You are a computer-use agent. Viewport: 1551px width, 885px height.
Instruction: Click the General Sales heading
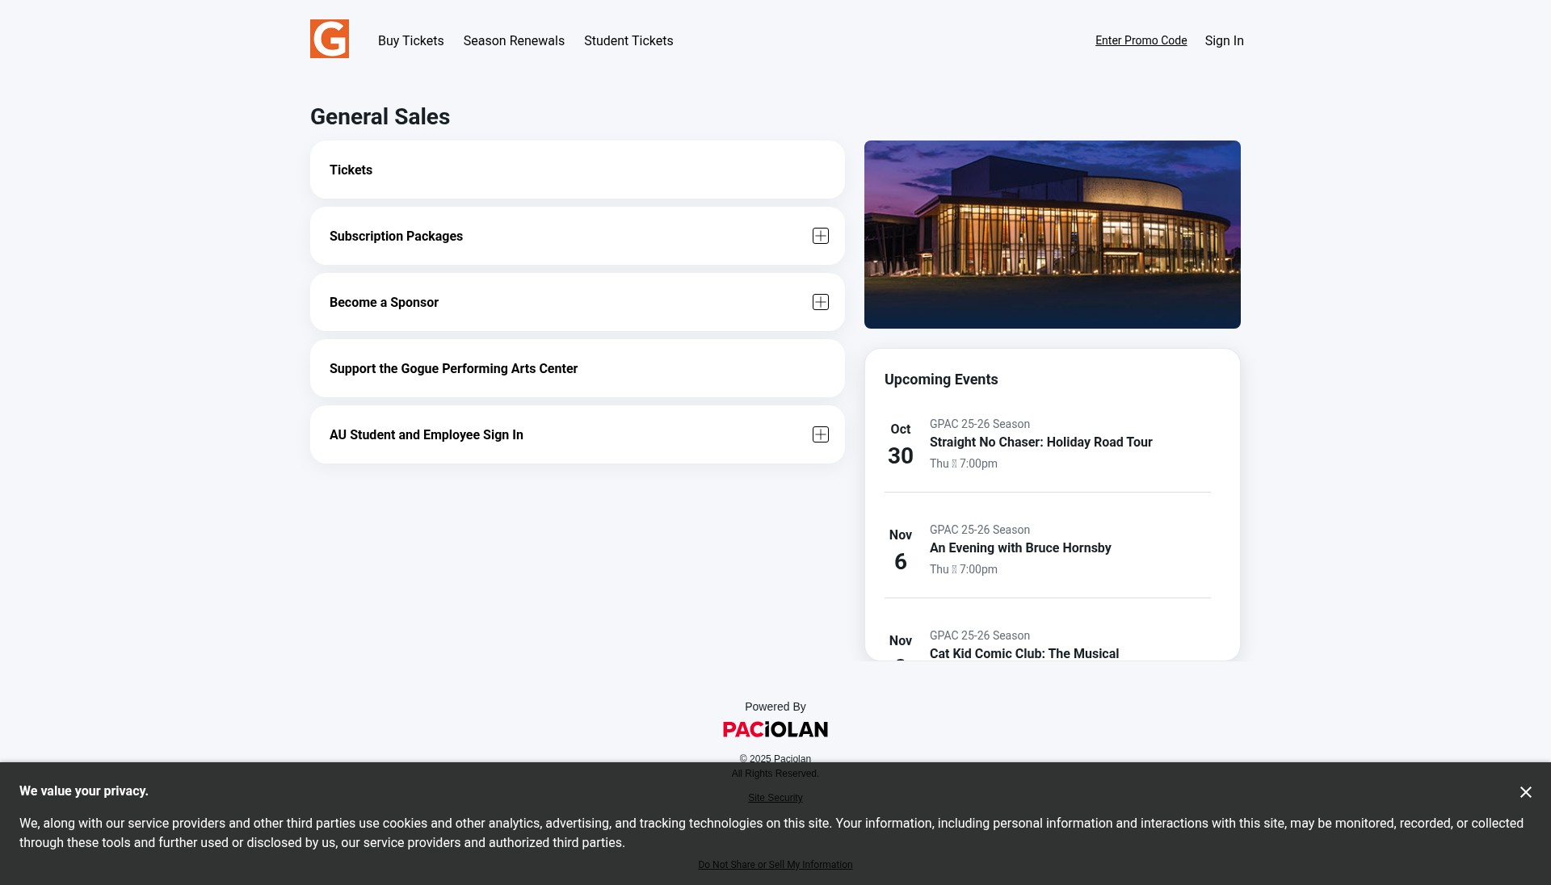(380, 116)
